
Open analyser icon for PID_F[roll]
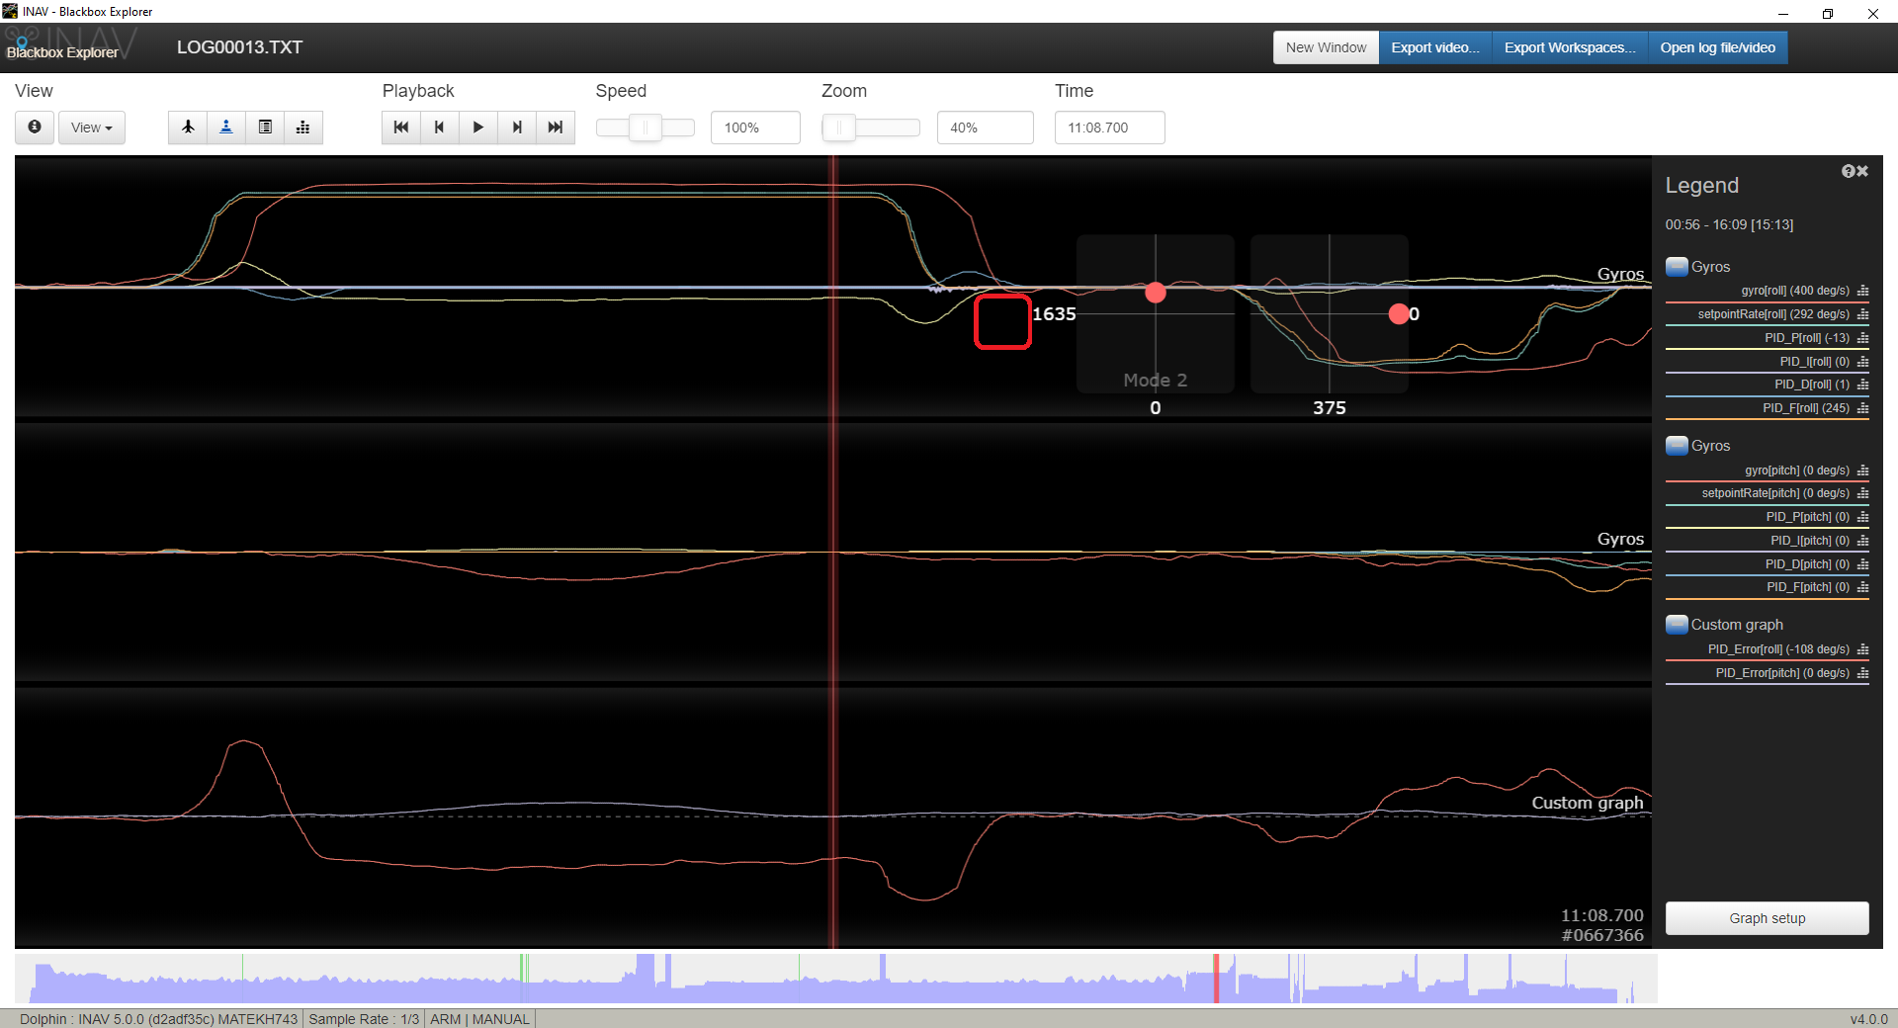pyautogui.click(x=1863, y=408)
